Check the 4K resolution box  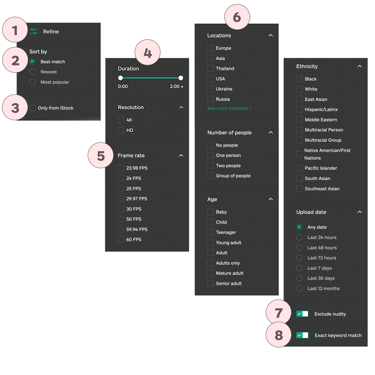coord(121,120)
